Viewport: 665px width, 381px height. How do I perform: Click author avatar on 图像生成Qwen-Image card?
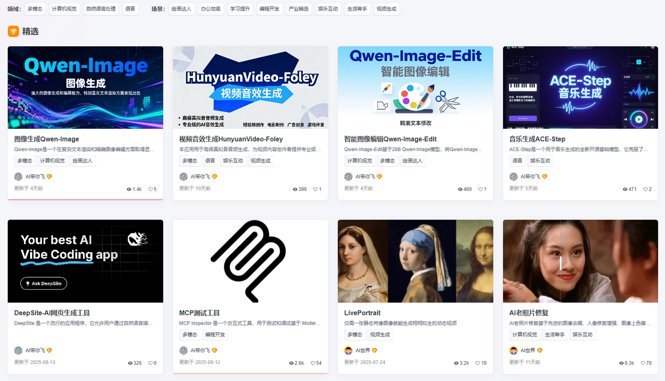pyautogui.click(x=18, y=176)
